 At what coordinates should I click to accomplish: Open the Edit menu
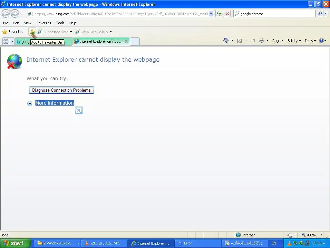pos(16,23)
